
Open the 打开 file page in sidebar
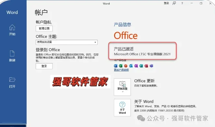click(x=12, y=83)
